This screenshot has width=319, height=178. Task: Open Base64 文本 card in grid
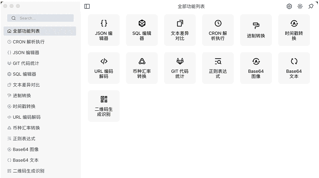[294, 68]
